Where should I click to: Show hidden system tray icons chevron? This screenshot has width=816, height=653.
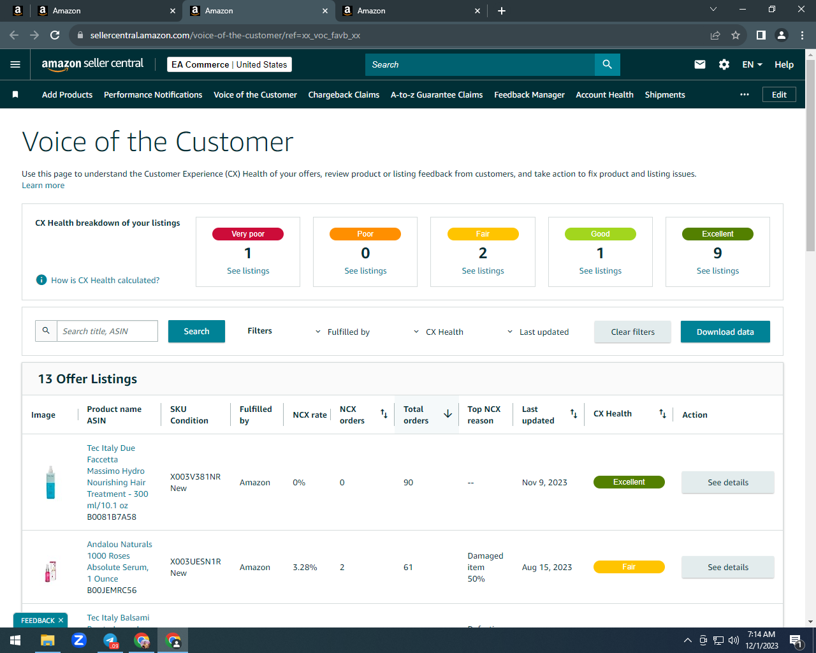pos(687,640)
